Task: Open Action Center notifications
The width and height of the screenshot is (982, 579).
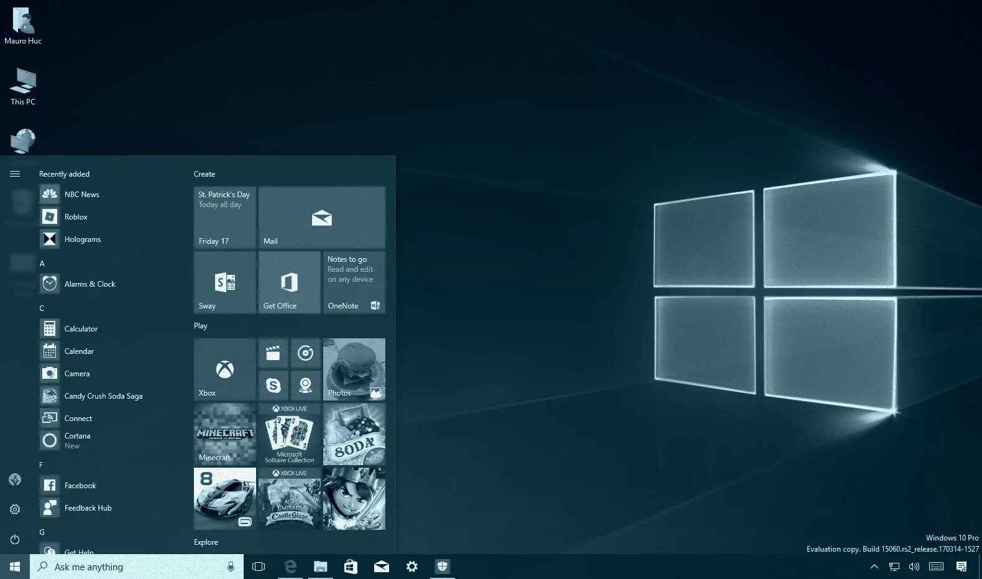Action: 961,567
